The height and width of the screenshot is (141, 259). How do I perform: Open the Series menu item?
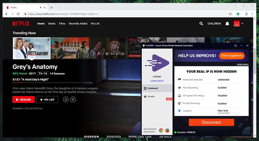(52, 24)
